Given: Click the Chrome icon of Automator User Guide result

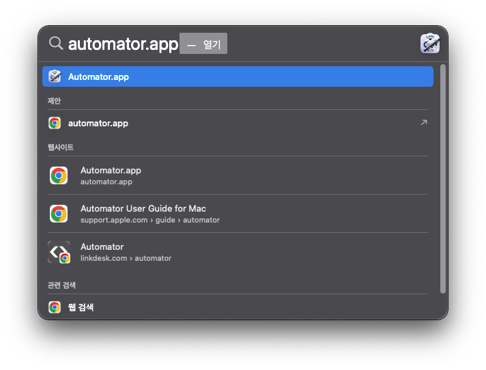Looking at the screenshot, I should pos(59,214).
